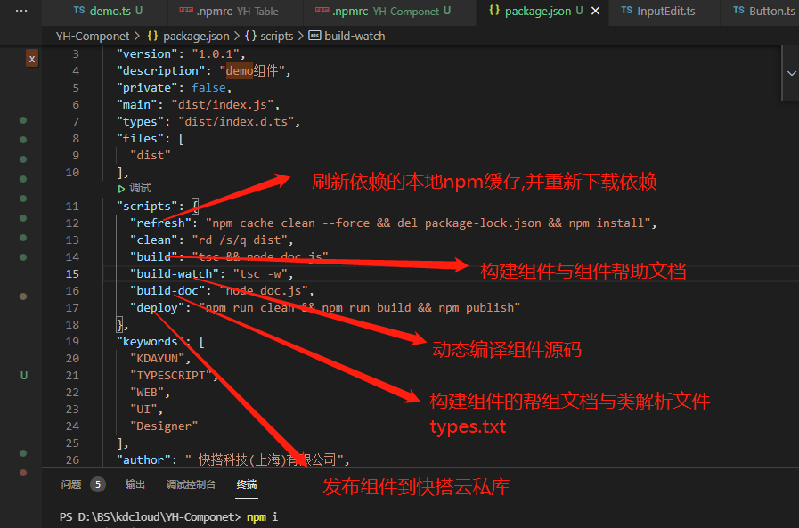
Task: Open the YH-Componet breadcrumb folder
Action: click(x=92, y=37)
